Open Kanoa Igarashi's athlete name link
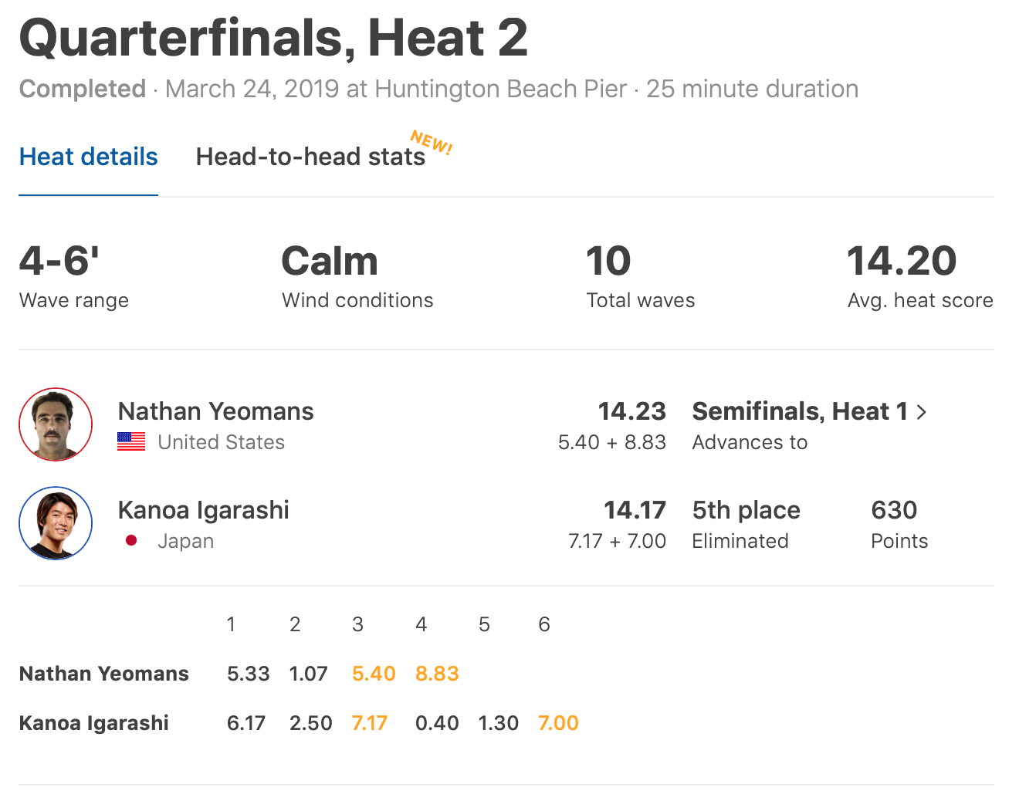1019x801 pixels. (203, 510)
